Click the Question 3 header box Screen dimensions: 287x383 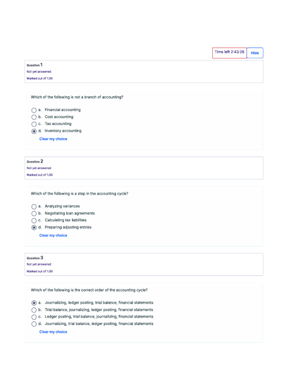click(x=144, y=264)
